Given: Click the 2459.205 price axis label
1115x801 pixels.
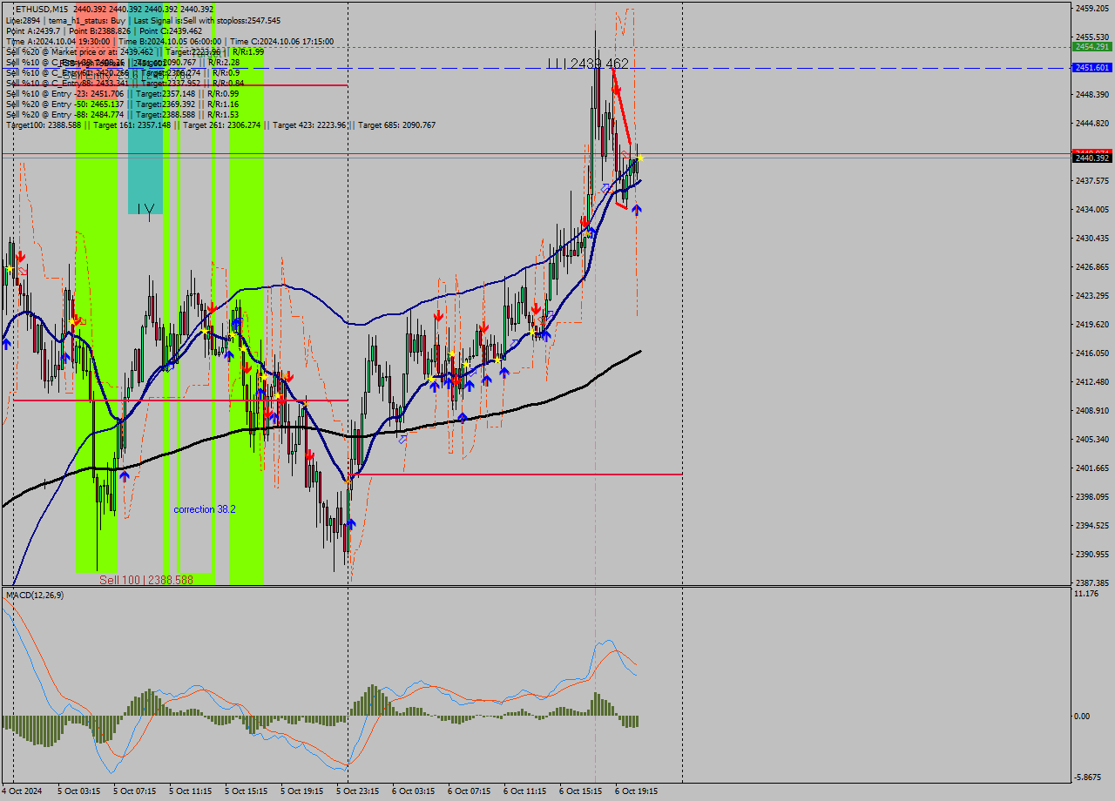Looking at the screenshot, I should (x=1091, y=8).
